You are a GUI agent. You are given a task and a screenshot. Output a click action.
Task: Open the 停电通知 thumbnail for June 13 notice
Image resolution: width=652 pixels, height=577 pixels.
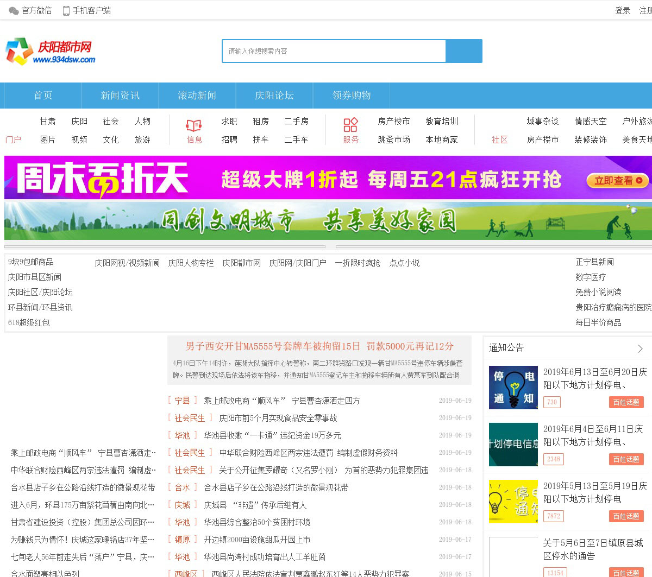point(513,388)
